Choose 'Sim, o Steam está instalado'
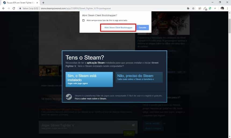The height and width of the screenshot is (138, 231). click(89, 79)
